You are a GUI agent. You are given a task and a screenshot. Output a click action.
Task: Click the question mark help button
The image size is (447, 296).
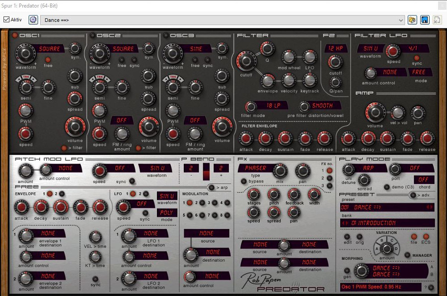click(x=431, y=288)
